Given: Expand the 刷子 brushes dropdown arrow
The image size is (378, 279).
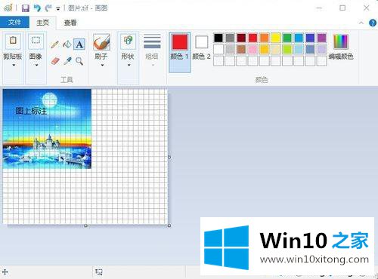Looking at the screenshot, I should pyautogui.click(x=102, y=65).
